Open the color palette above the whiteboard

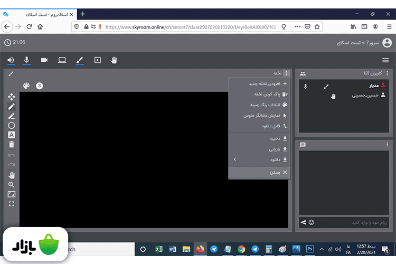pyautogui.click(x=27, y=86)
